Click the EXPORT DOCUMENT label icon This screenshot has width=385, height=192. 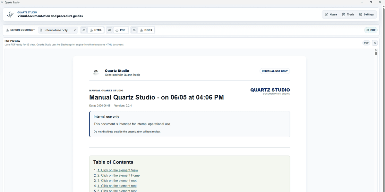7,30
